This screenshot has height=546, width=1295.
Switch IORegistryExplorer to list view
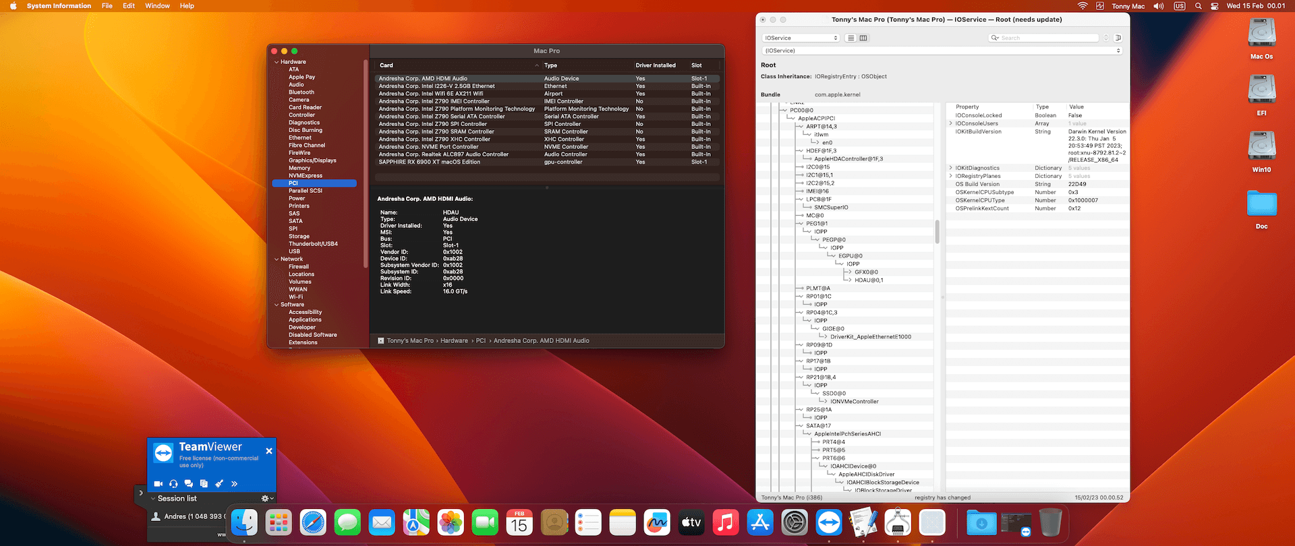[x=851, y=38]
